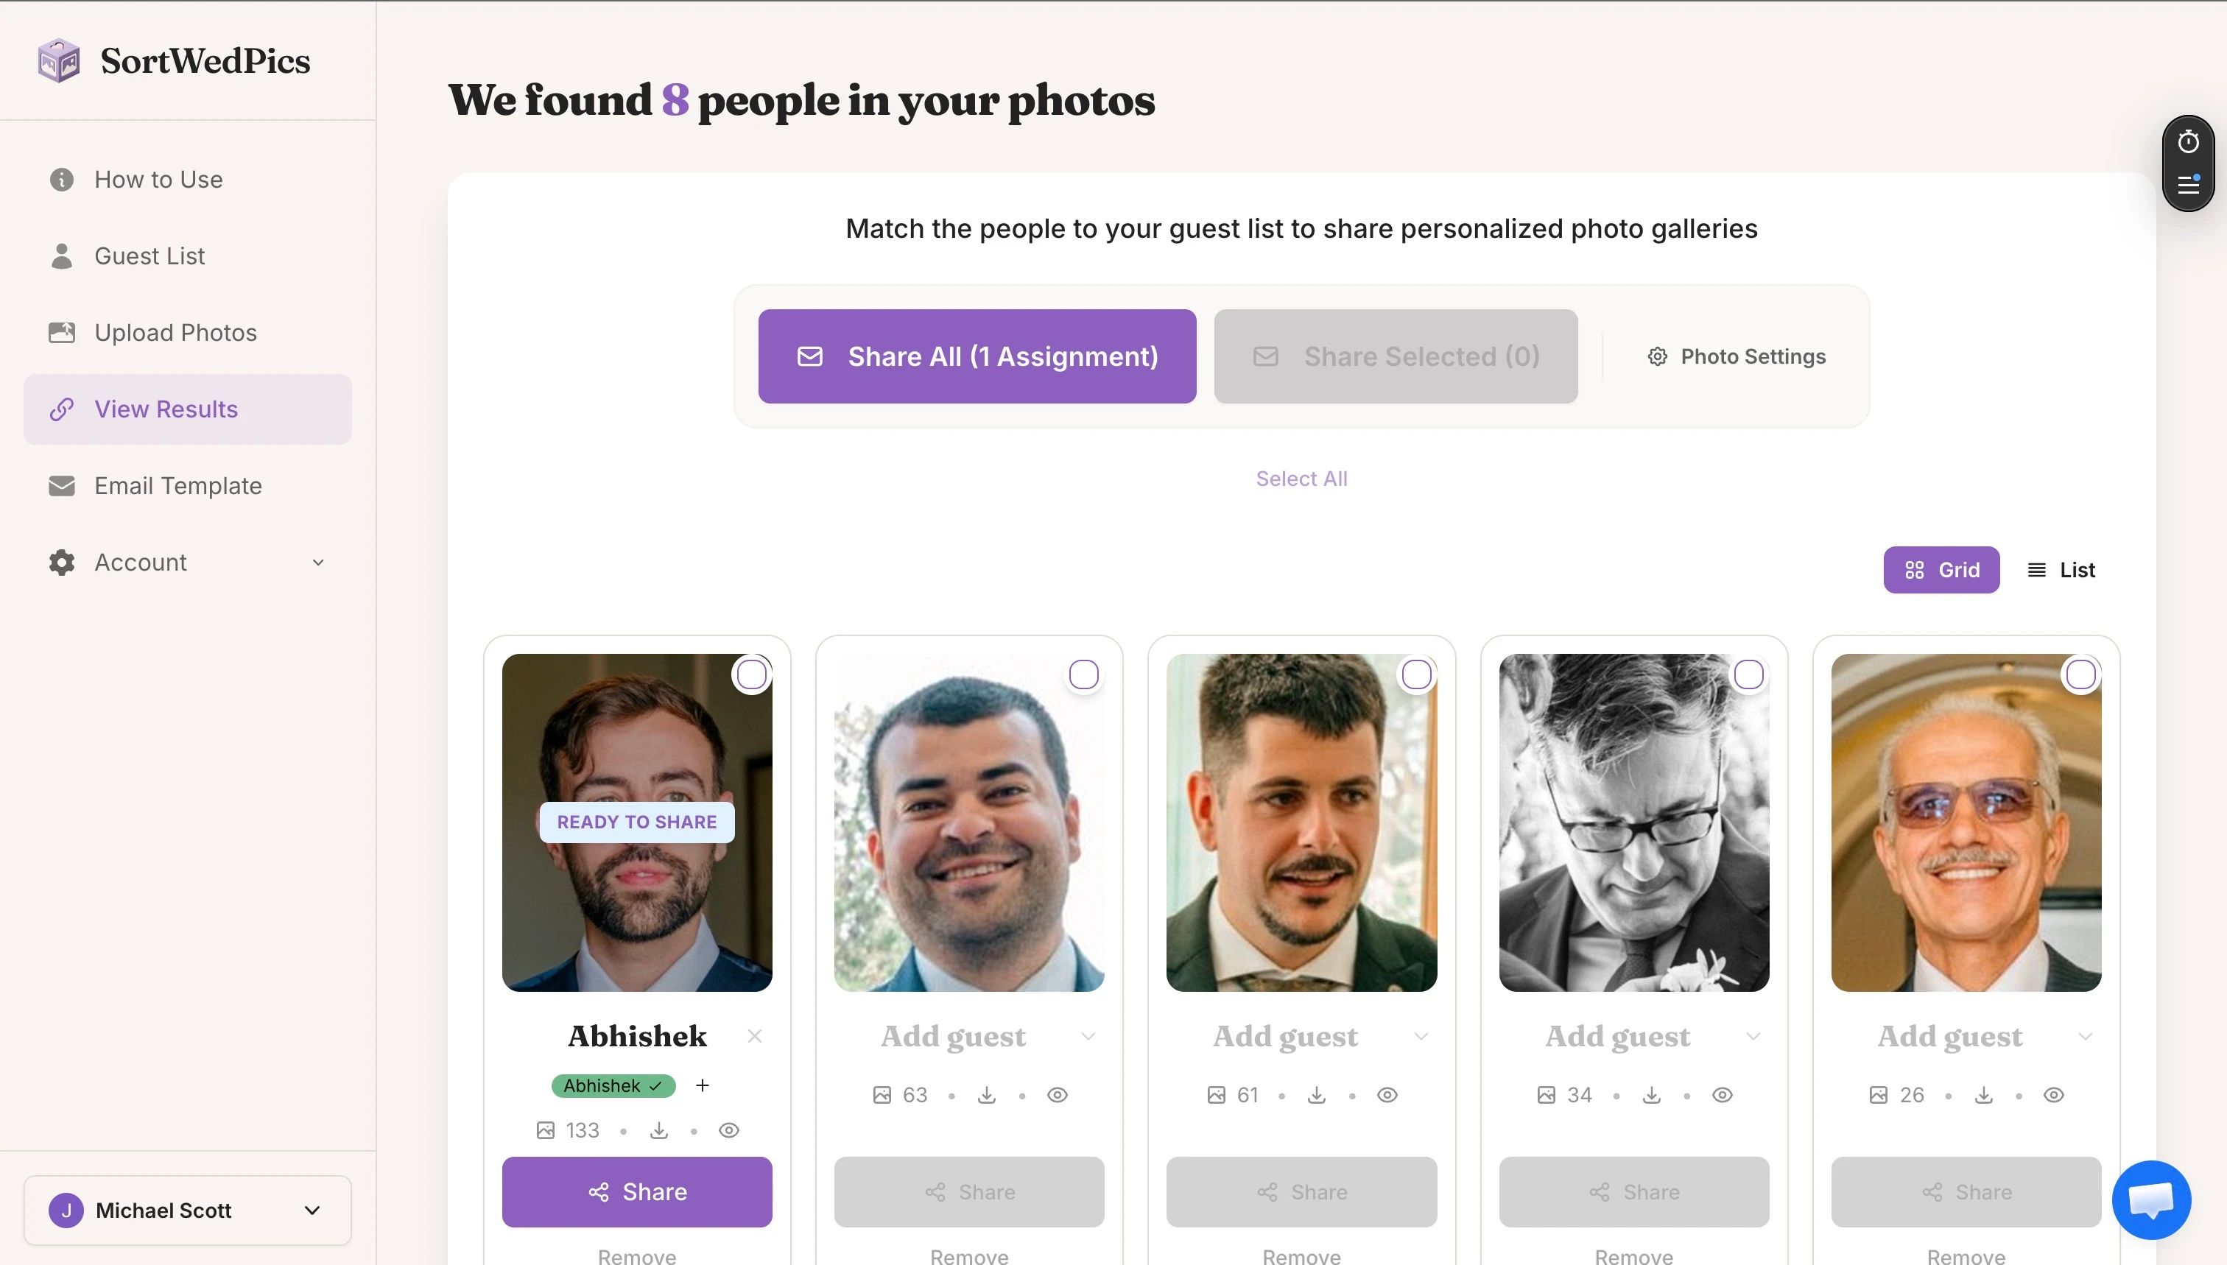Open Photo Settings gear option
2227x1265 pixels.
click(1736, 356)
